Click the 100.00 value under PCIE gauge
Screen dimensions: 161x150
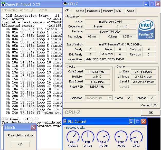(x=121, y=146)
